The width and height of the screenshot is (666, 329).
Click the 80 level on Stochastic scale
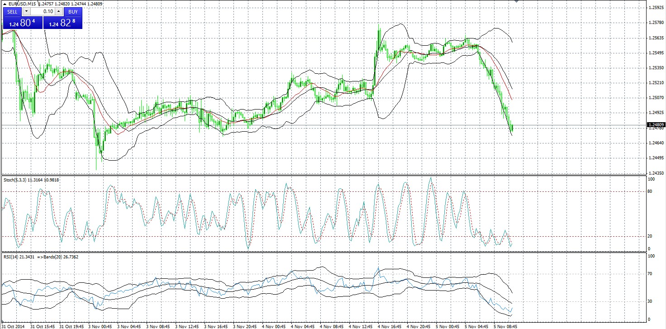[x=651, y=191]
